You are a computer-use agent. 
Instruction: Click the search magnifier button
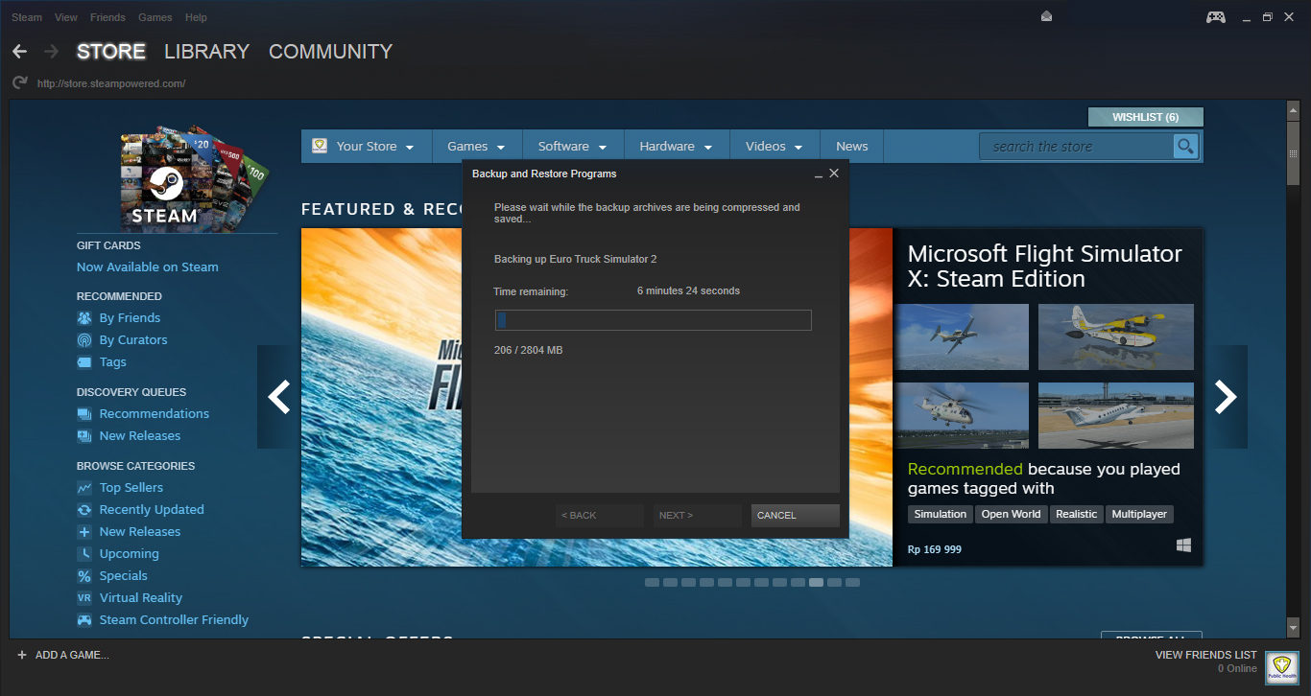click(x=1186, y=146)
